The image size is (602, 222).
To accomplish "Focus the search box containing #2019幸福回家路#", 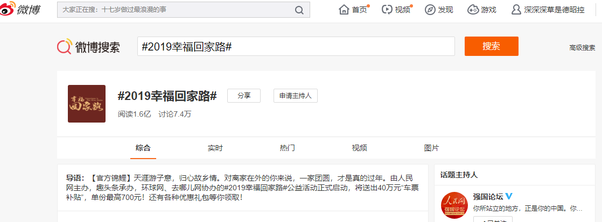I will point(295,46).
